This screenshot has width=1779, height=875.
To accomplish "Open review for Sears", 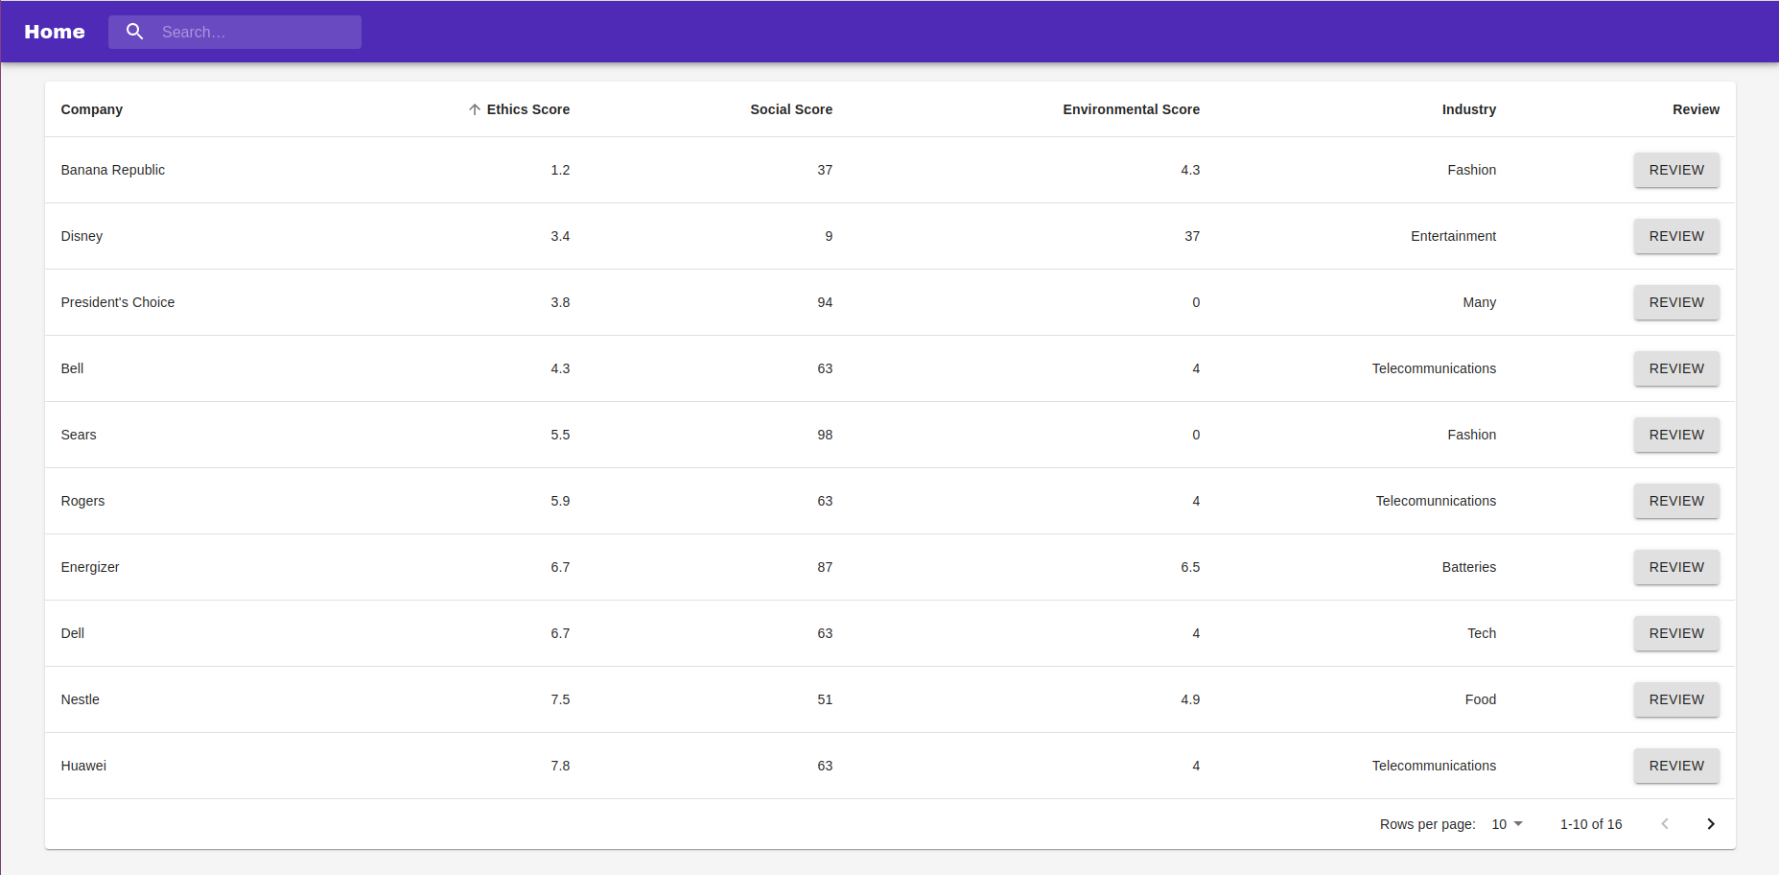I will pos(1676,435).
